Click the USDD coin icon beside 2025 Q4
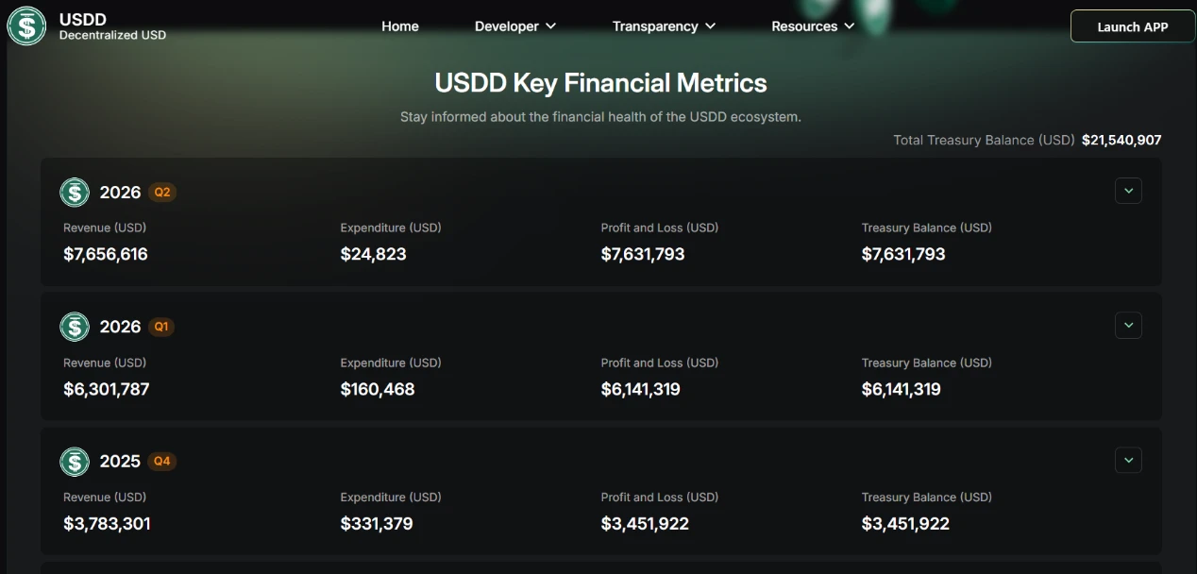 [75, 462]
